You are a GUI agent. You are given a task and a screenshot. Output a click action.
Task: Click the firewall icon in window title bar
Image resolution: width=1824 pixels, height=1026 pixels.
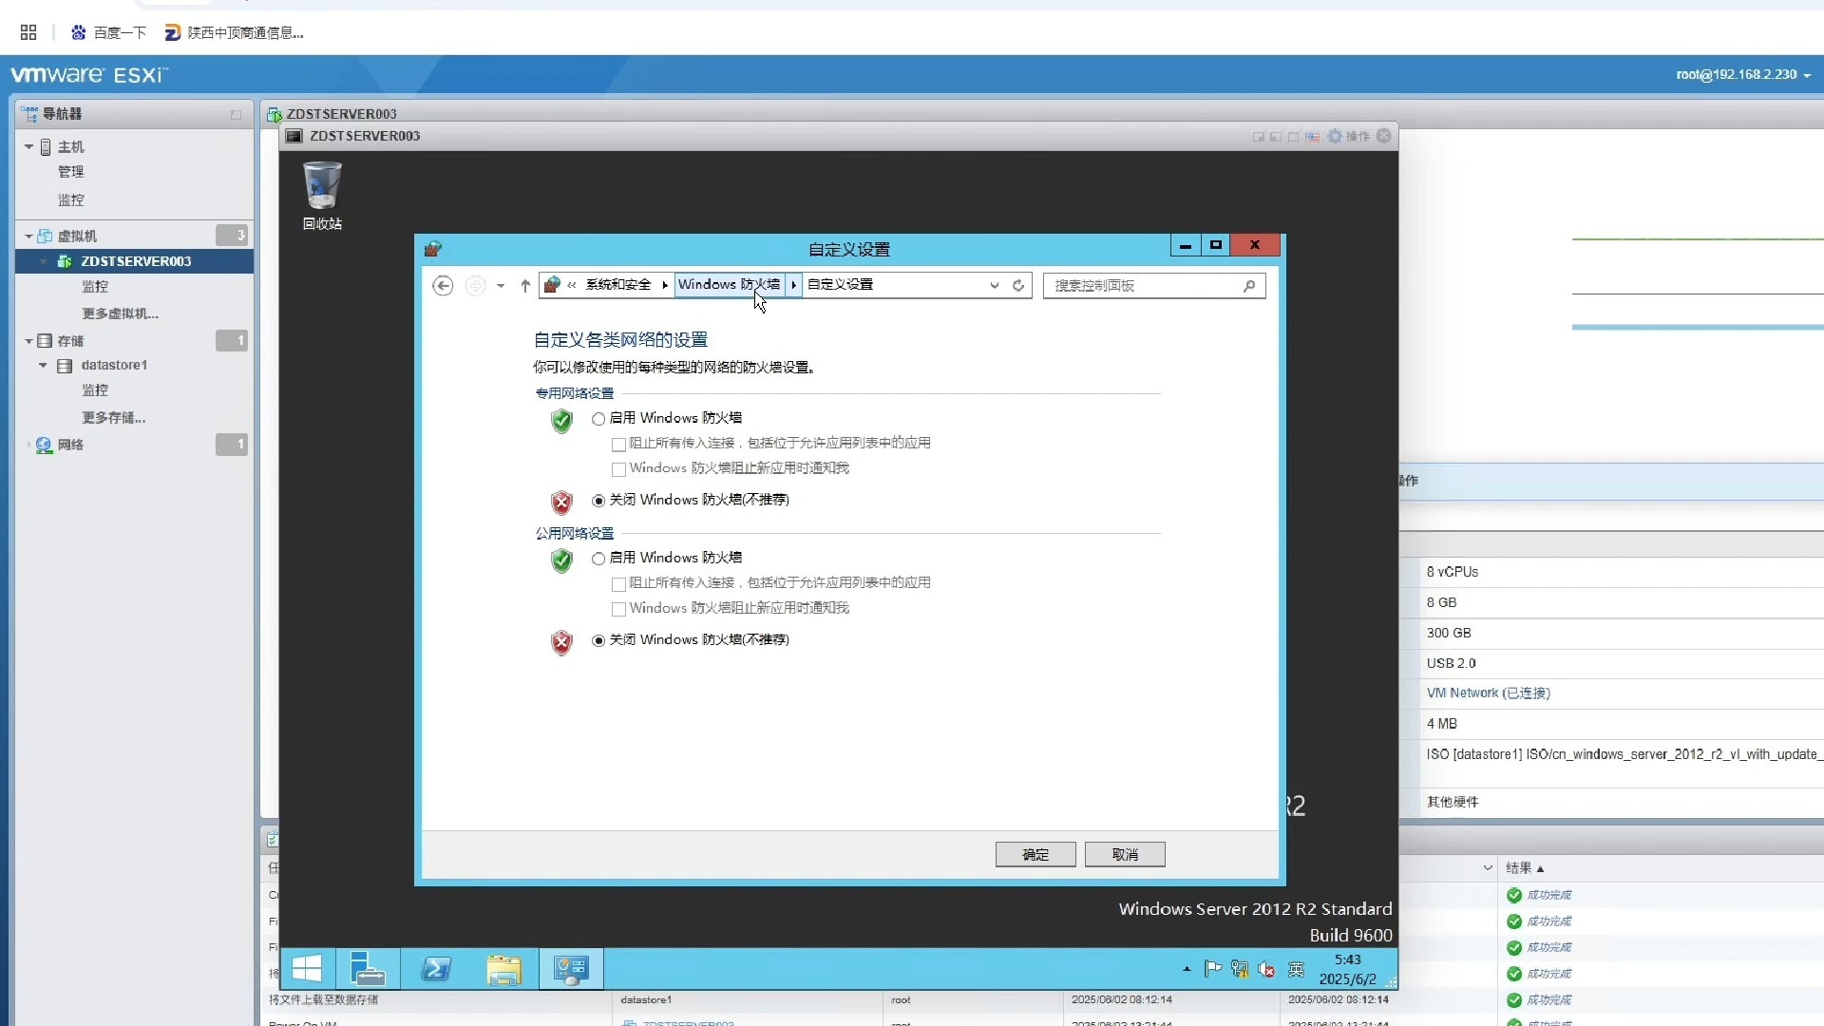click(433, 249)
